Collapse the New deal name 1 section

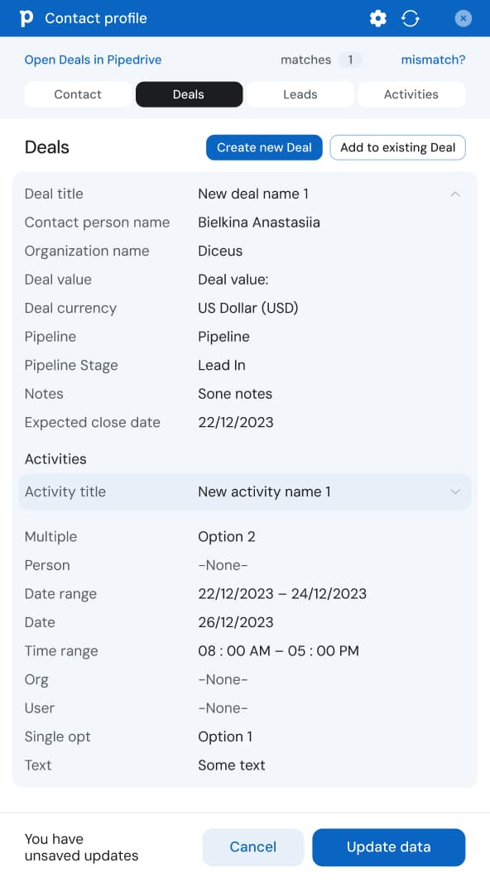coord(454,193)
